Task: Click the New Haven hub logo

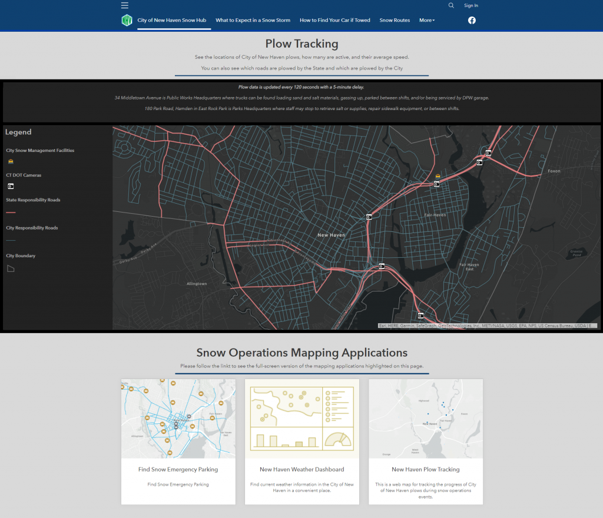Action: [x=127, y=20]
